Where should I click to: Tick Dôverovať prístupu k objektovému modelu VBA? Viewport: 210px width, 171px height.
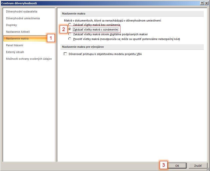[x=65, y=54]
